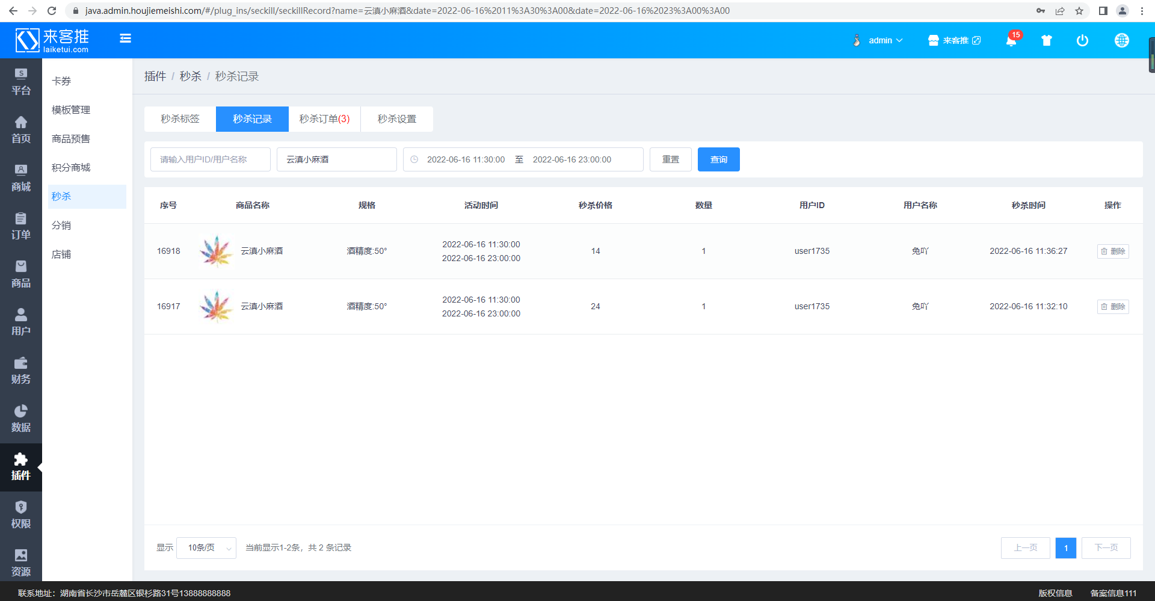This screenshot has height=601, width=1155.
Task: Select page 1 in pagination
Action: click(1066, 548)
